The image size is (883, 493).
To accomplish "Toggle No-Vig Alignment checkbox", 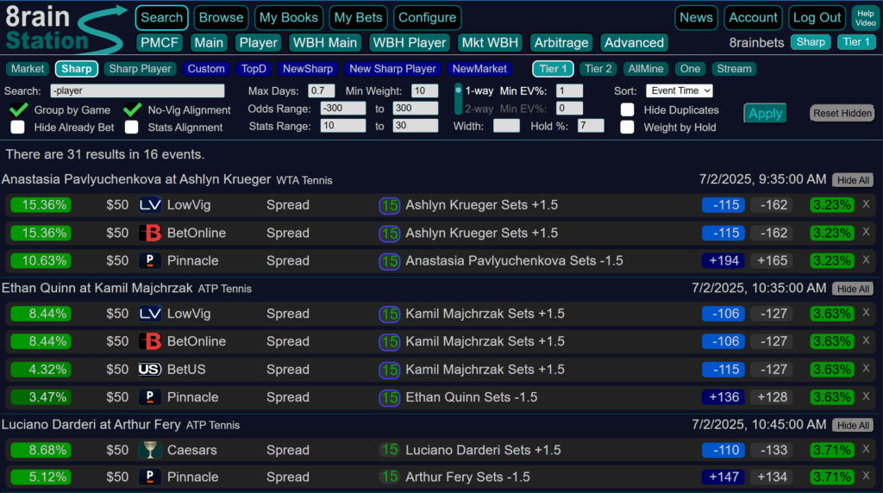I will point(132,109).
